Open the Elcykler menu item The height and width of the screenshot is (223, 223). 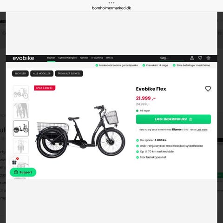tap(51, 58)
